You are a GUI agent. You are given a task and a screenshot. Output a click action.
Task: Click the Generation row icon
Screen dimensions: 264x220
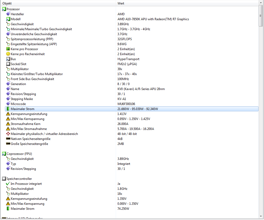click(8, 84)
